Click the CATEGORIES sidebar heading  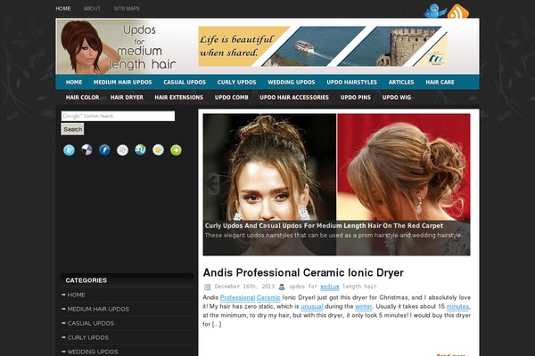tap(86, 280)
